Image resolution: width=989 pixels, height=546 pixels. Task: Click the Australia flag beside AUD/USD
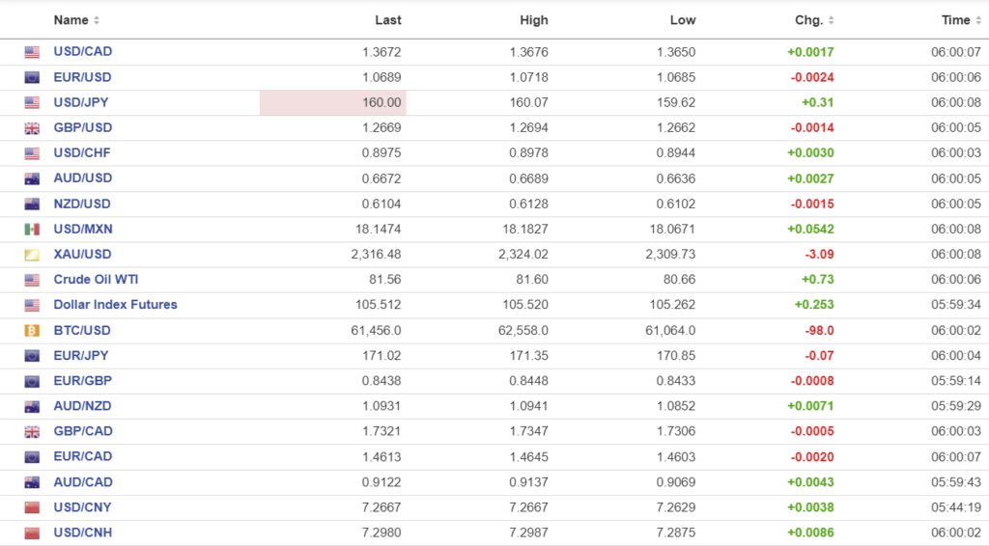pyautogui.click(x=32, y=178)
